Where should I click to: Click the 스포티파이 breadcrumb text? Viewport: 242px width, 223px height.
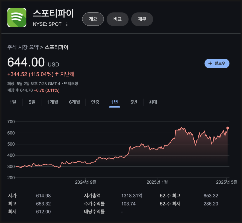pyautogui.click(x=56, y=47)
